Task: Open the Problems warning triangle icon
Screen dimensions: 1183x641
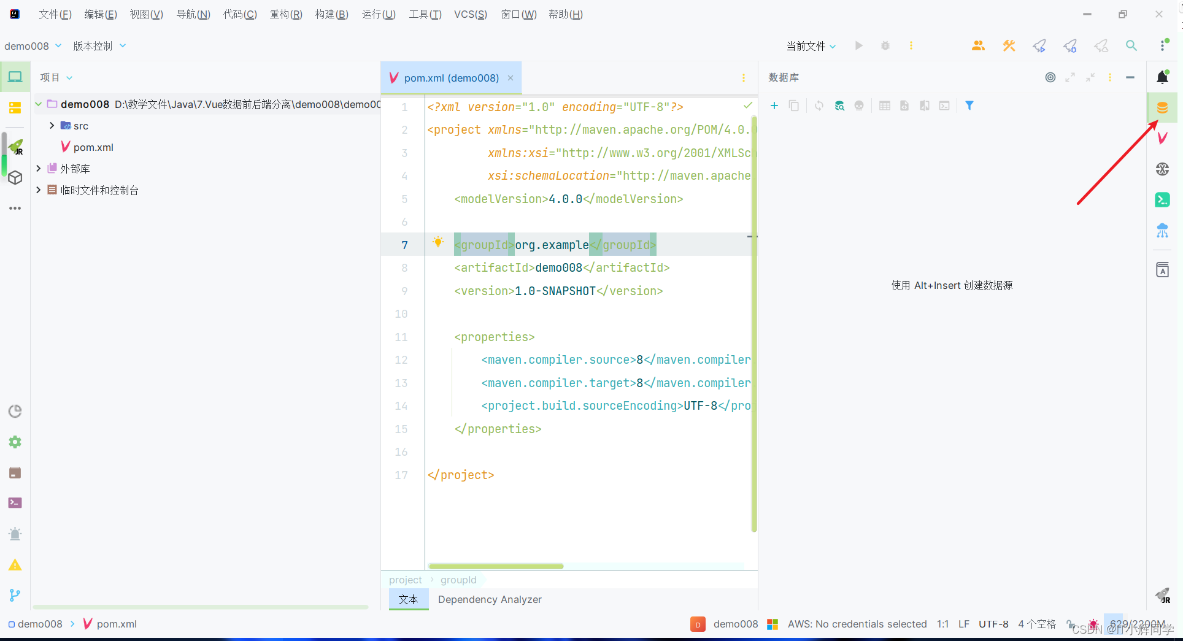Action: (15, 565)
